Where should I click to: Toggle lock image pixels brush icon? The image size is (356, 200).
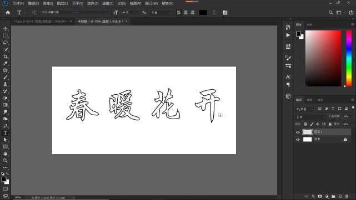point(312,124)
